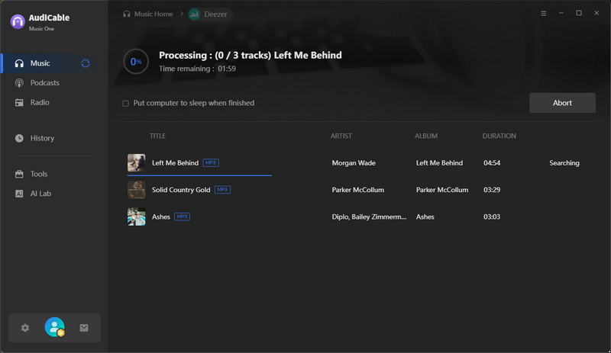Viewport: 611px width, 353px height.
Task: Open the History page
Action: click(x=42, y=138)
